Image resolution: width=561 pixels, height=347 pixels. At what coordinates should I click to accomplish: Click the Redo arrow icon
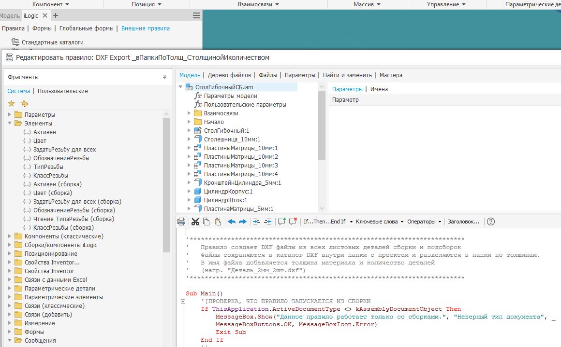[x=243, y=222]
